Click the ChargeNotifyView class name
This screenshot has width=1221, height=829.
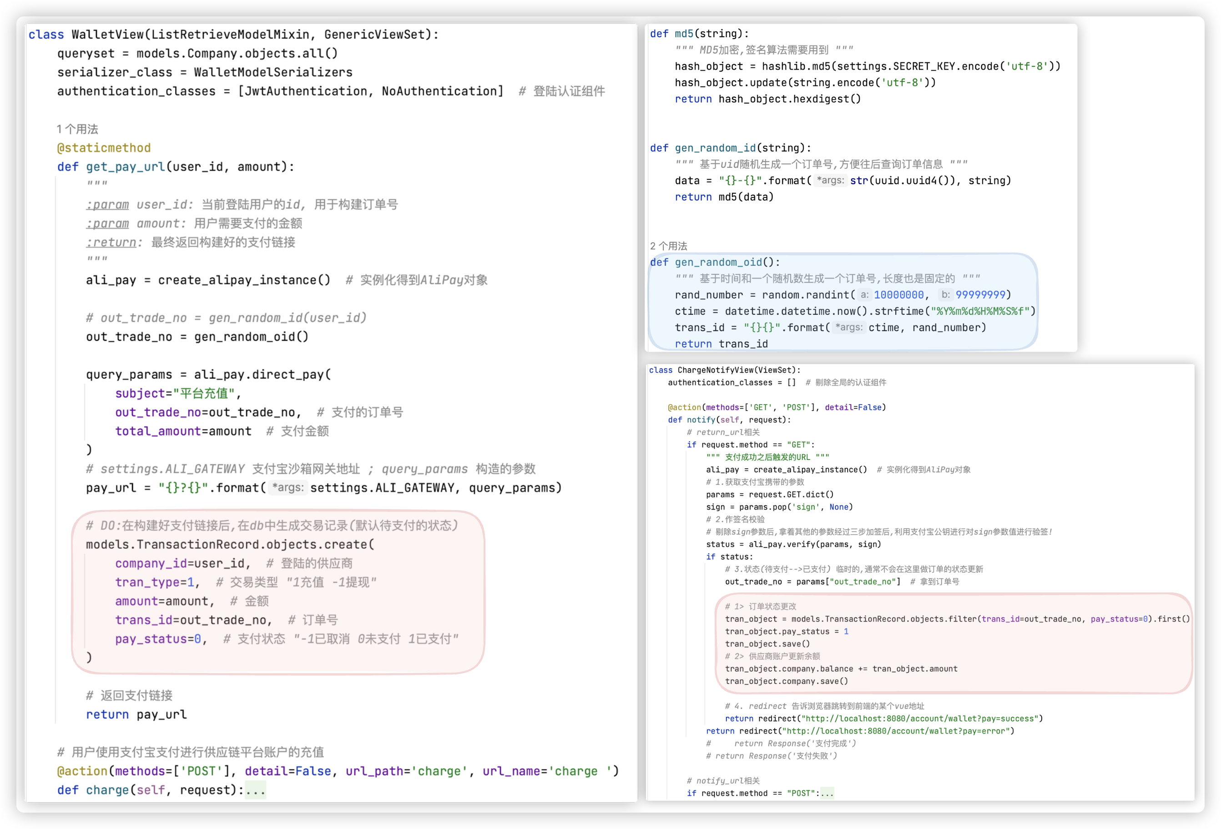(x=715, y=370)
